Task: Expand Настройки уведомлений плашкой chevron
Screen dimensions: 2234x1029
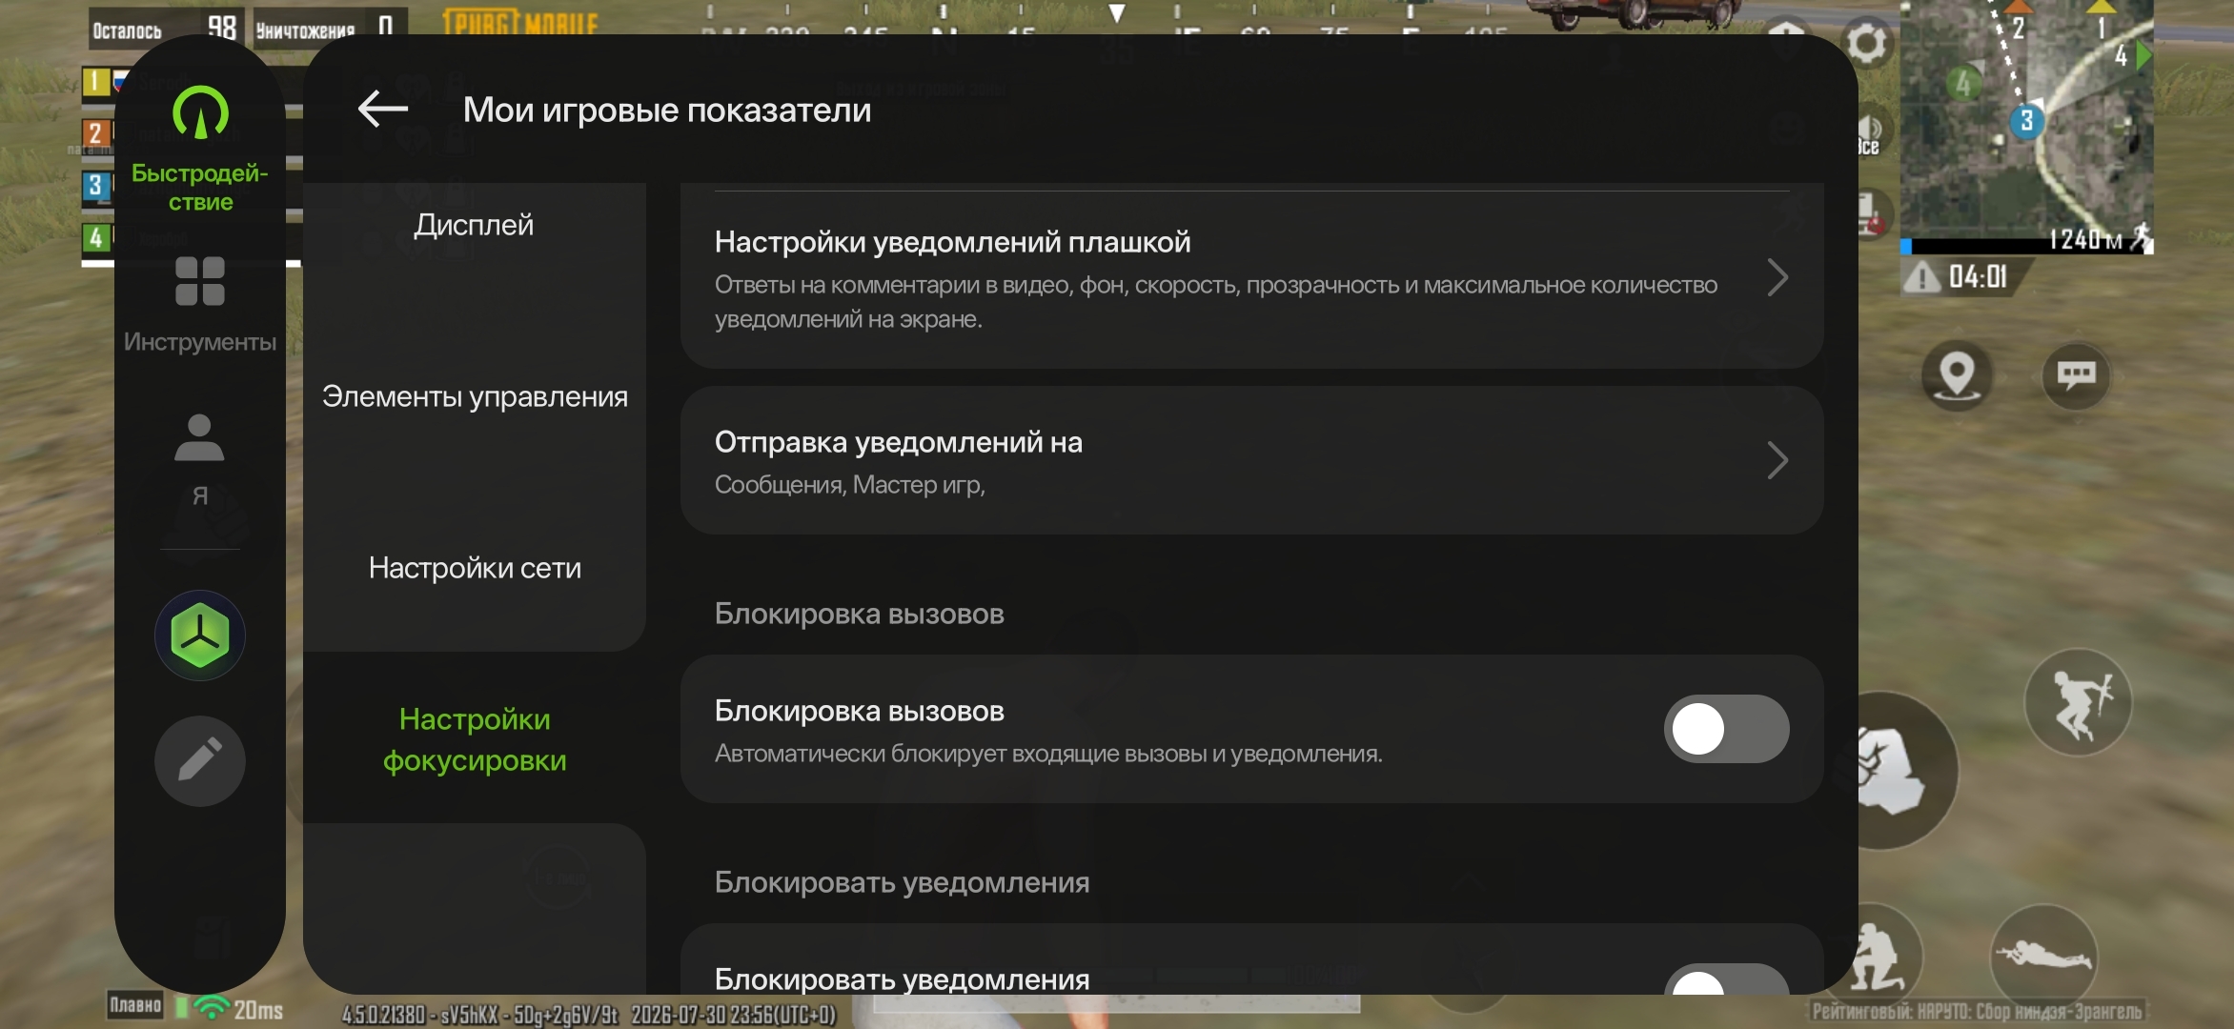Action: (x=1777, y=277)
